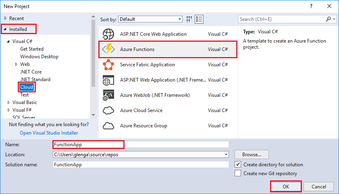
Task: Switch to small icons grid view
Action: pos(189,19)
